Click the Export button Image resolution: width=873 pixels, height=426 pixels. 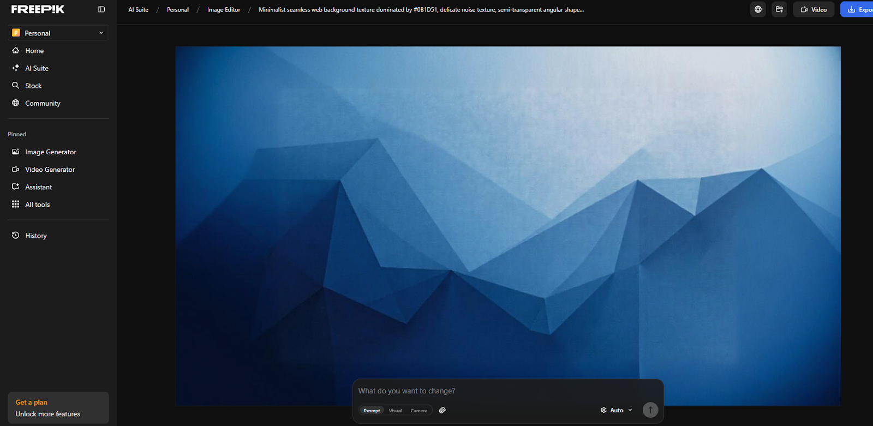pyautogui.click(x=859, y=9)
